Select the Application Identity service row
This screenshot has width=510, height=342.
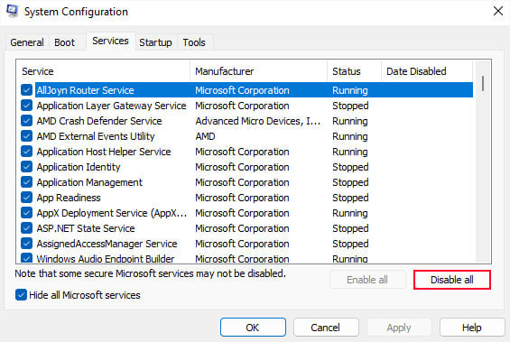246,167
